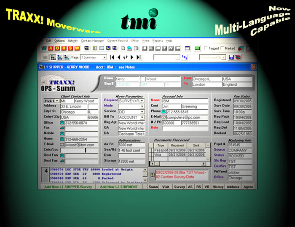Click the telephone icon in the top toolbar
Screen dimensions: 295x227
click(x=129, y=48)
